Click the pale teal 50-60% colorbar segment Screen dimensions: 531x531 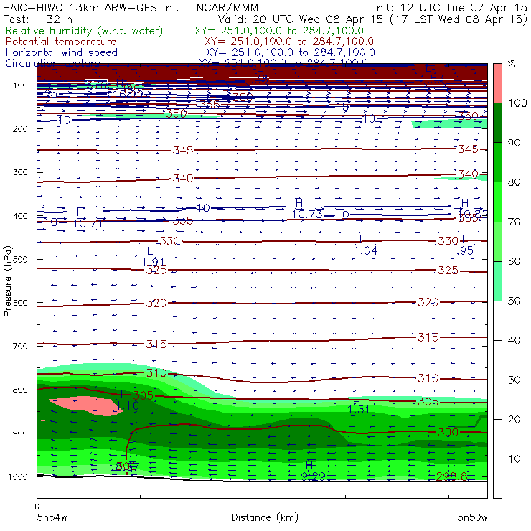click(497, 281)
